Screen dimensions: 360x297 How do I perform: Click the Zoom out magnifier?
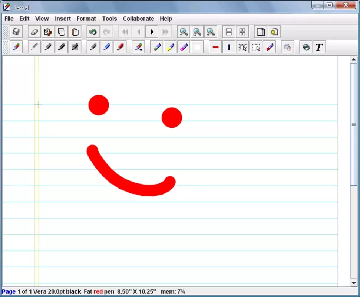184,32
